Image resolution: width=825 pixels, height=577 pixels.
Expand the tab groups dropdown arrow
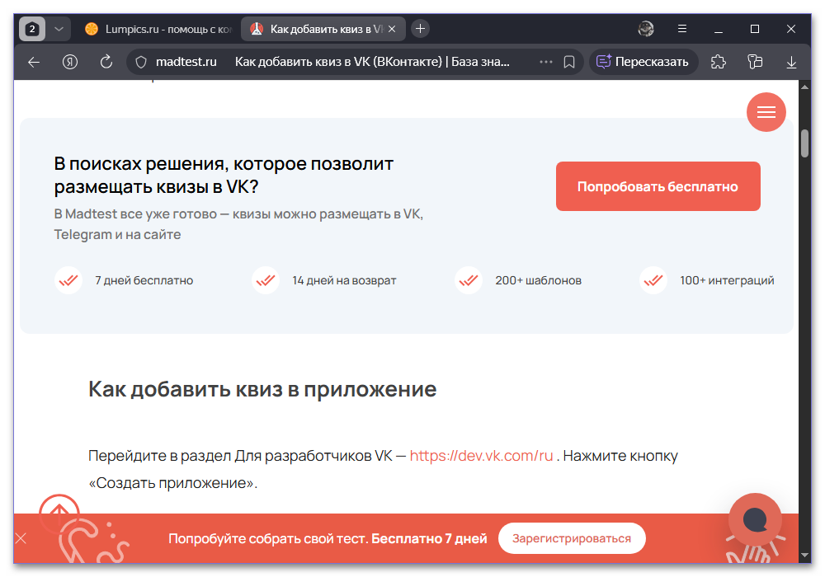pyautogui.click(x=59, y=29)
